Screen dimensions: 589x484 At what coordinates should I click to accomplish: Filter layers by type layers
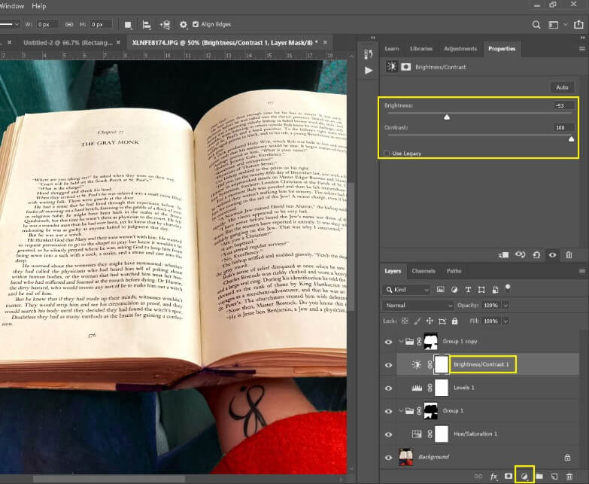coord(468,290)
